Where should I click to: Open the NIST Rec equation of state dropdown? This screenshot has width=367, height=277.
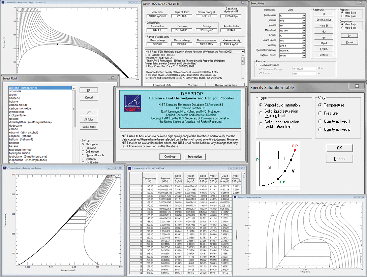point(243,52)
